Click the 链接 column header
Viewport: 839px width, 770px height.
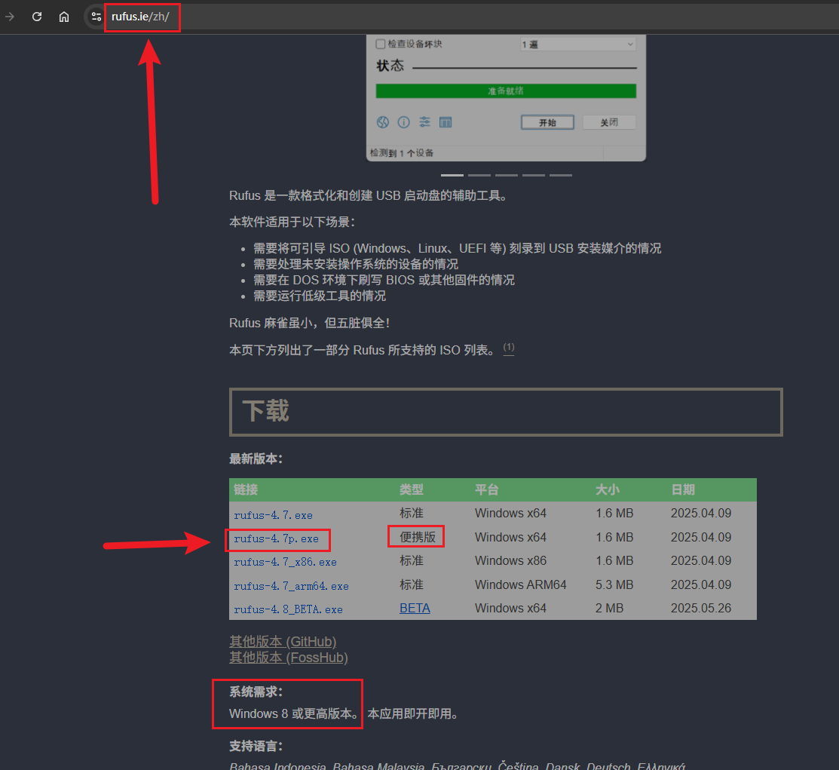click(x=246, y=489)
